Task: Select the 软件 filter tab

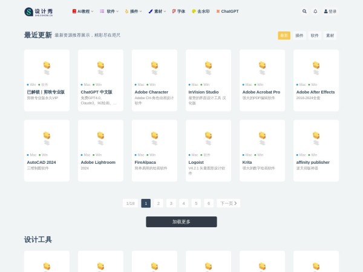Action: (x=315, y=36)
